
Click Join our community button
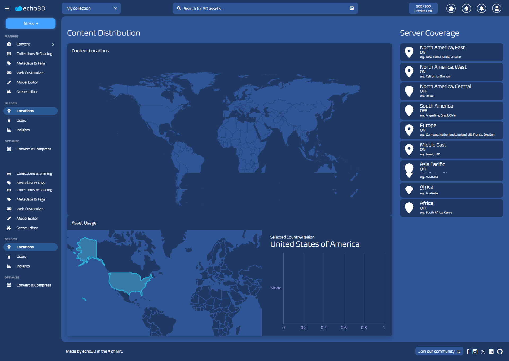439,351
